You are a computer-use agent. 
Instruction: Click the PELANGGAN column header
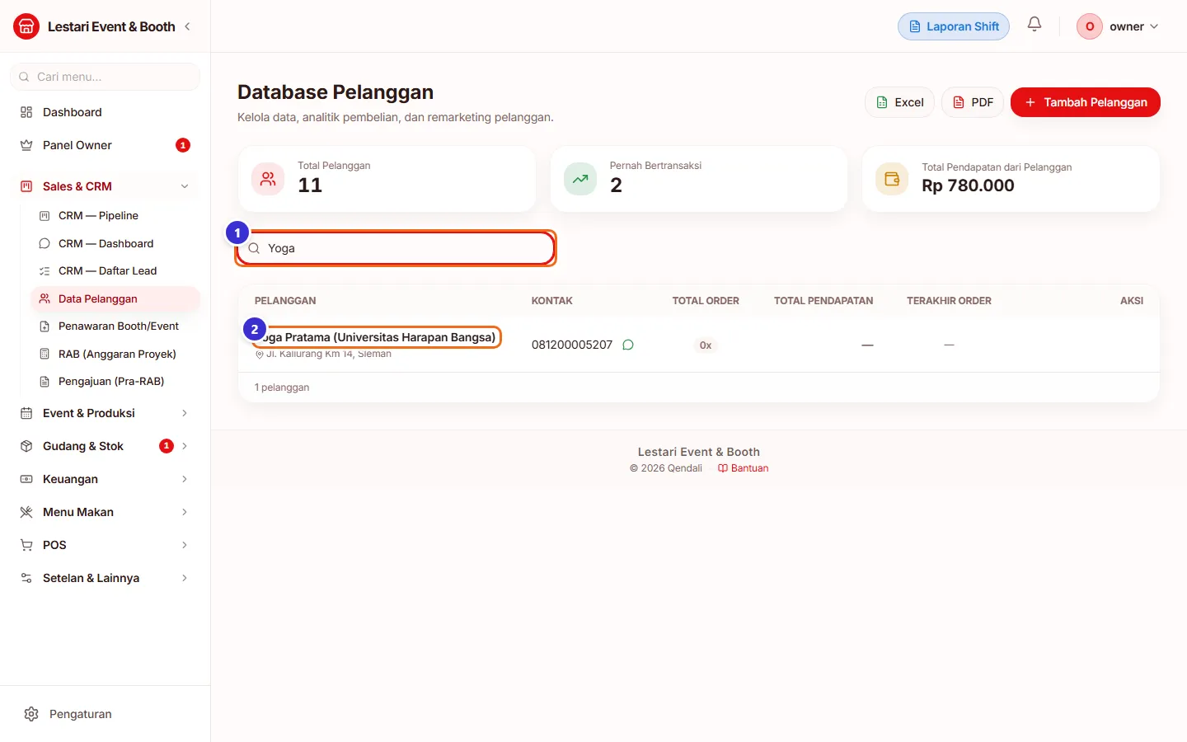[285, 301]
